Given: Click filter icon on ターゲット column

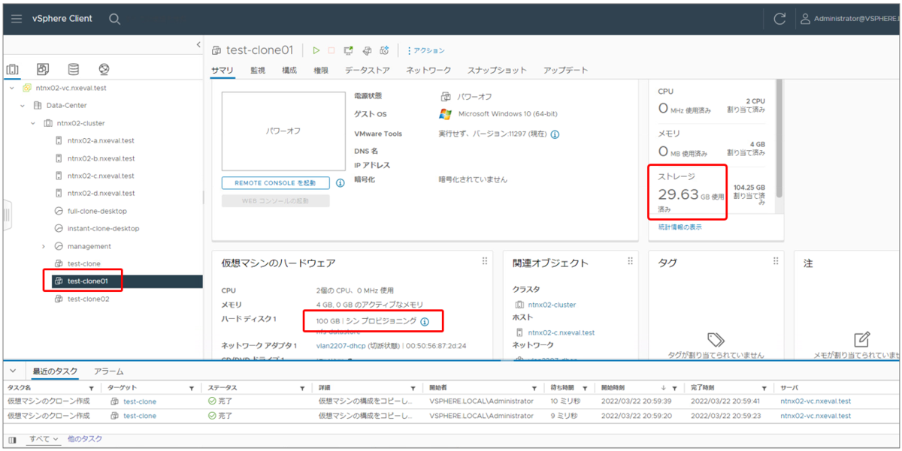Looking at the screenshot, I should click(x=192, y=389).
